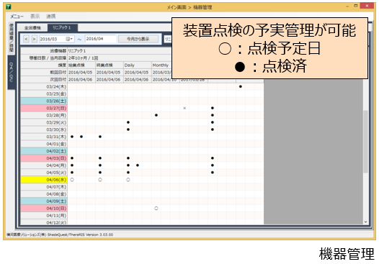Viewport: 379px width, 264px height.
Task: Select the highlighted 04/06(水) date row header
Action: tap(44, 180)
